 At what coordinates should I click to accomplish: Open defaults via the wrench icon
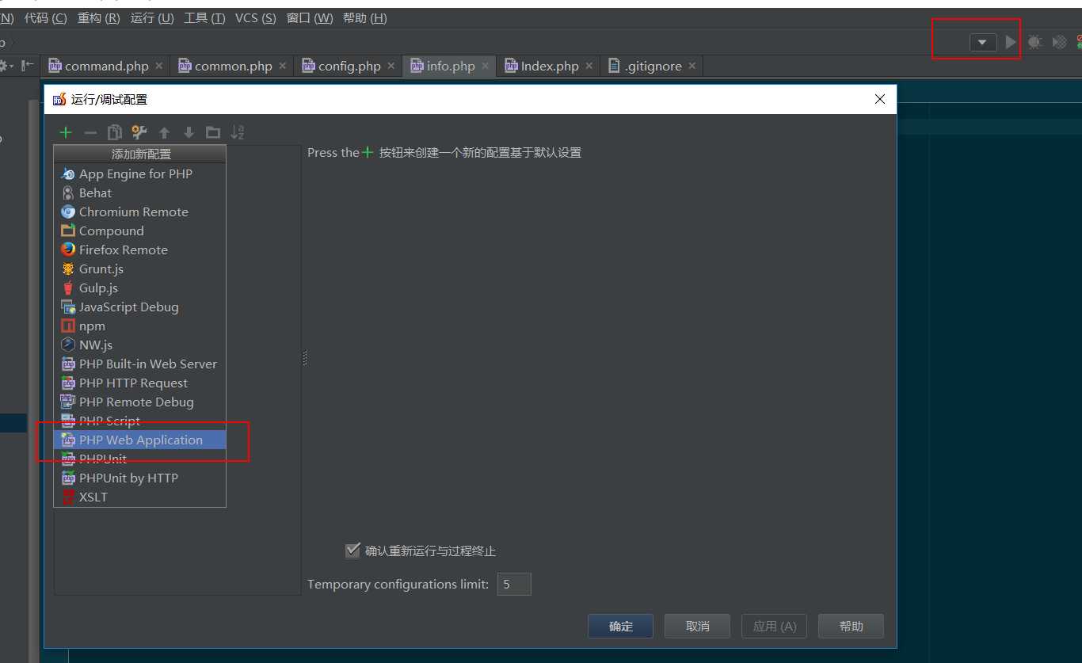point(139,132)
